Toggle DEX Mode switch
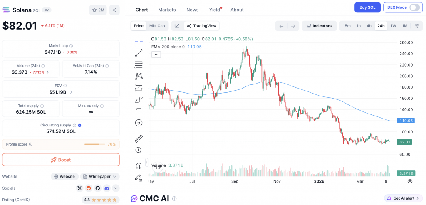 click(x=414, y=7)
